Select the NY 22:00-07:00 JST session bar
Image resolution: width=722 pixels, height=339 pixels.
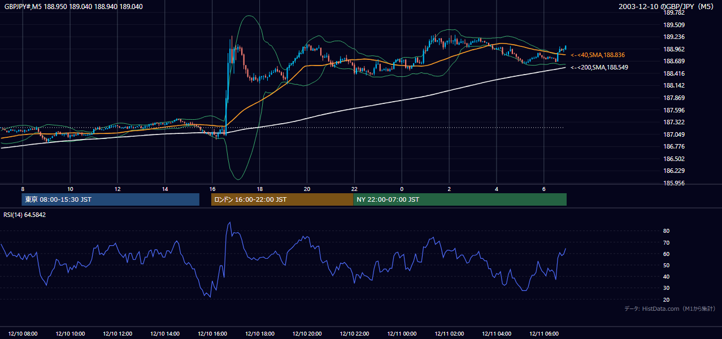[460, 199]
